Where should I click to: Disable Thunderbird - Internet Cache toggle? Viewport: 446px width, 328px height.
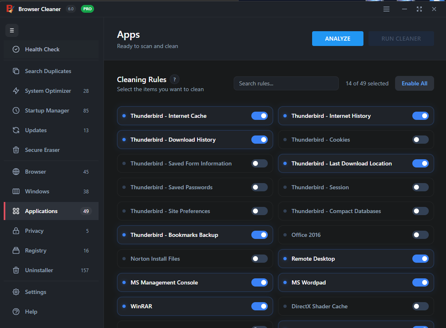259,116
